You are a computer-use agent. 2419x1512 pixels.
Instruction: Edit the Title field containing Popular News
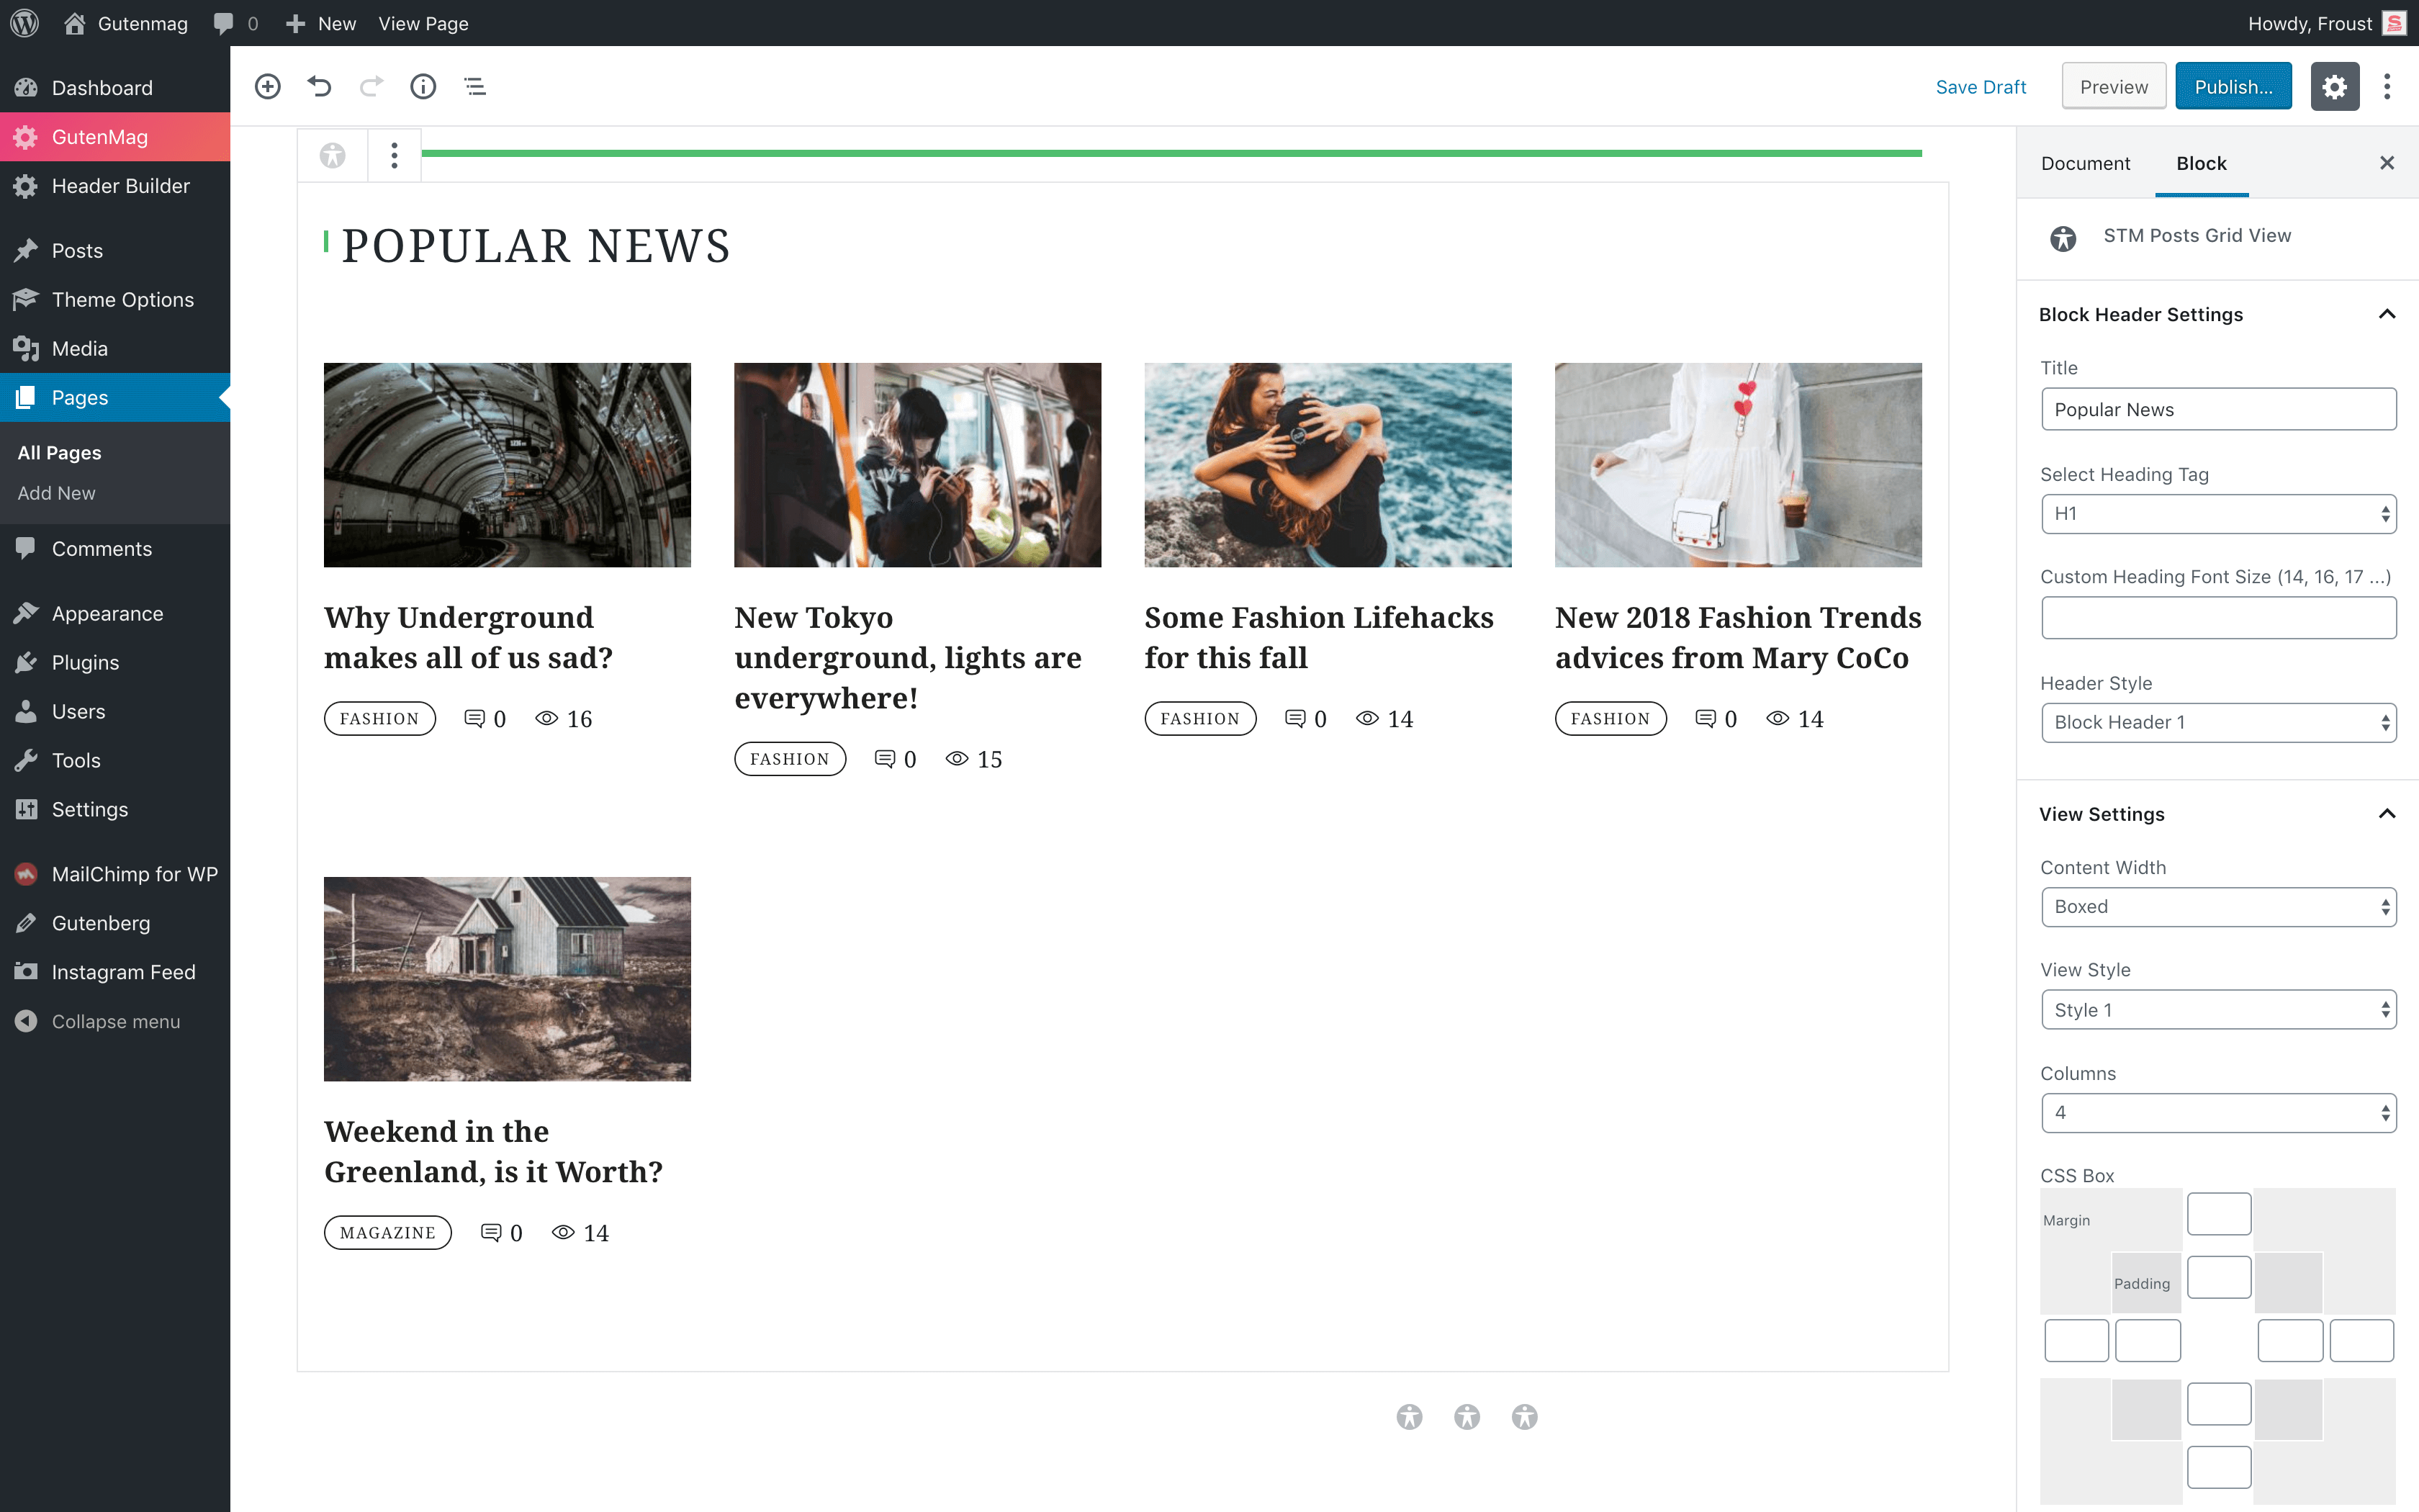coord(2218,409)
